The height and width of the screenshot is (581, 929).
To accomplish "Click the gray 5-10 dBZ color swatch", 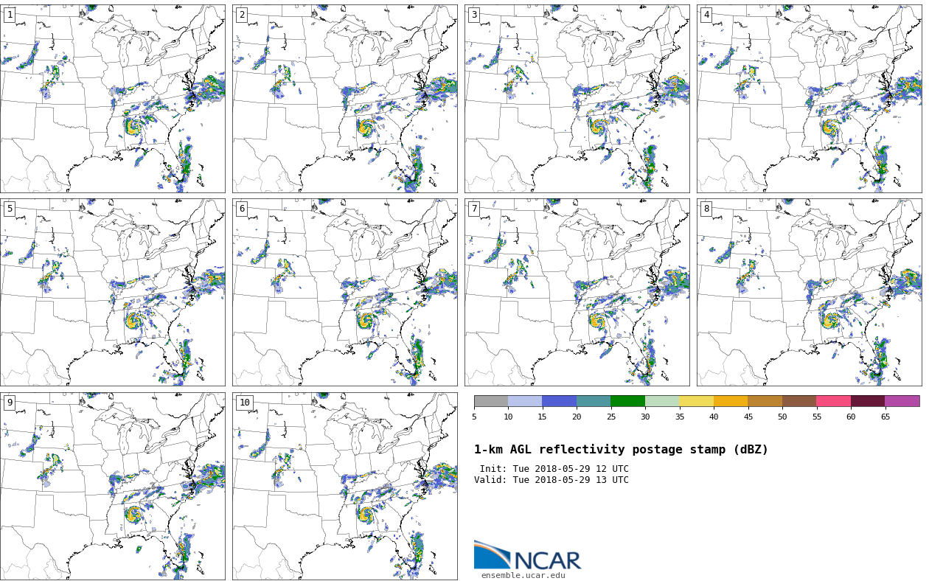I will (x=491, y=401).
